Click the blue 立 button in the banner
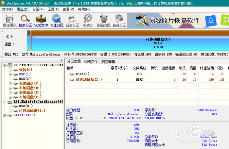 click(211, 21)
